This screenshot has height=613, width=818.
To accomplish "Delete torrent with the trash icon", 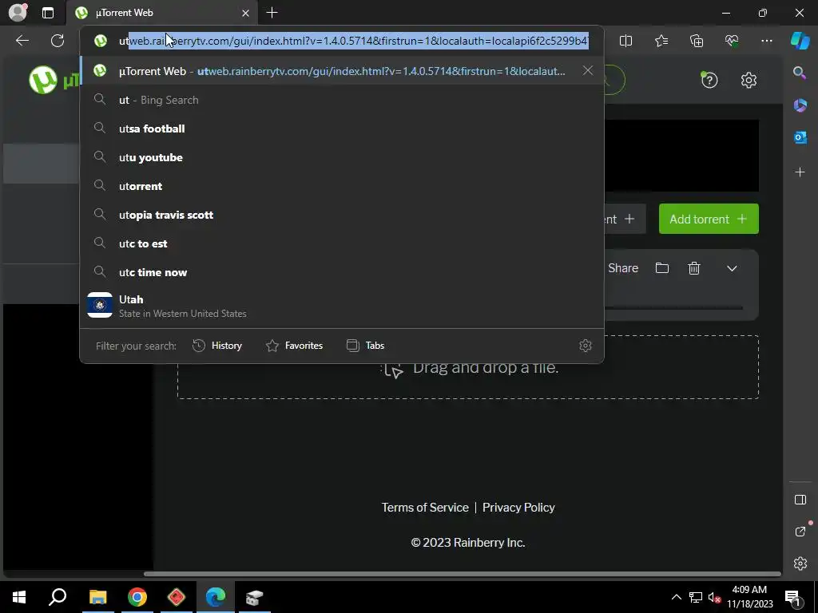I will (694, 268).
